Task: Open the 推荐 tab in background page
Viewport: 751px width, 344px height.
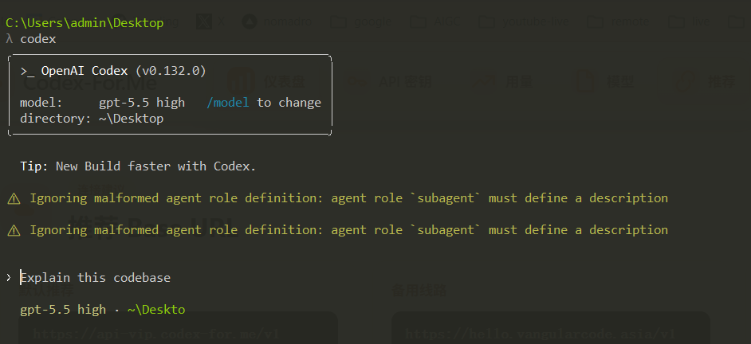Action: pyautogui.click(x=705, y=82)
